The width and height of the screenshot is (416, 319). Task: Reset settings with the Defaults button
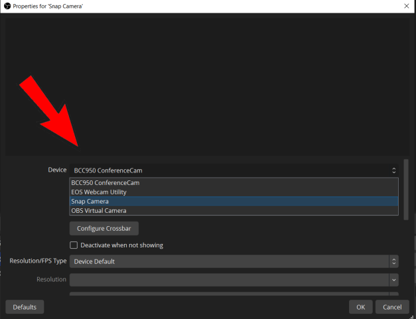pos(25,307)
